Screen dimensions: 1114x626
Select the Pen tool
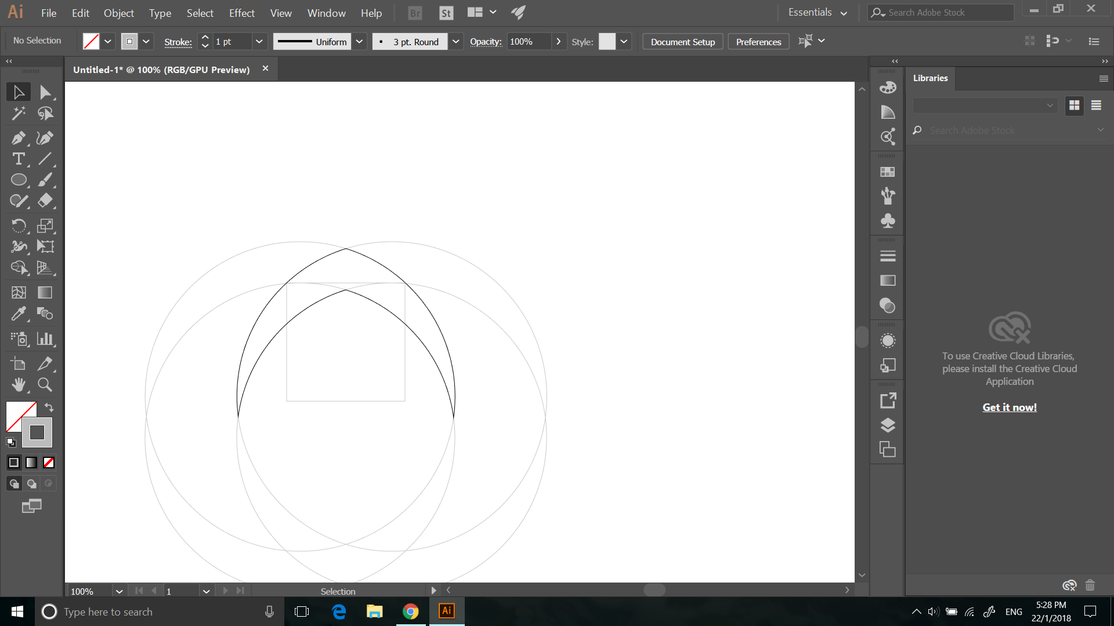coord(18,138)
